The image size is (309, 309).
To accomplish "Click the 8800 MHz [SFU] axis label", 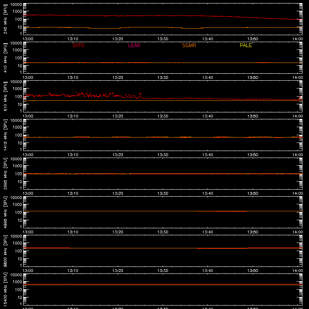I will tap(5, 251).
